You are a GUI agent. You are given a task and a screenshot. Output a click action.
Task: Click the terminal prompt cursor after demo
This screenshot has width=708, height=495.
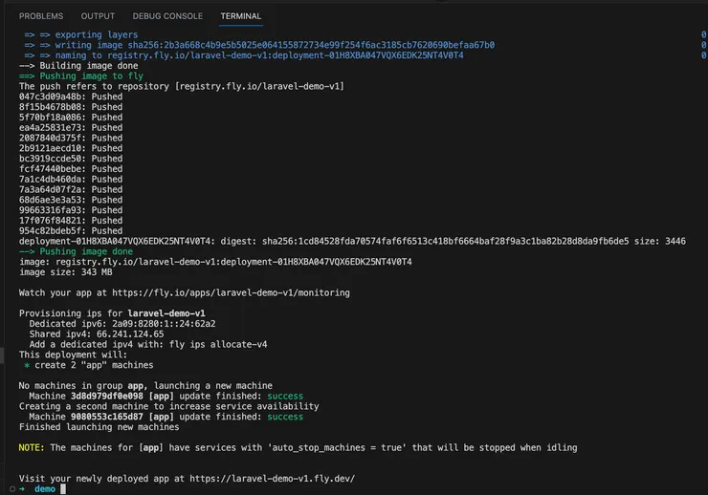tap(63, 489)
